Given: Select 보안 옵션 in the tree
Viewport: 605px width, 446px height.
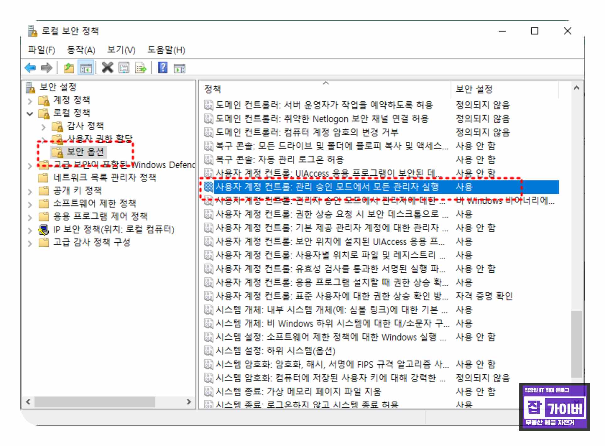Looking at the screenshot, I should click(85, 152).
